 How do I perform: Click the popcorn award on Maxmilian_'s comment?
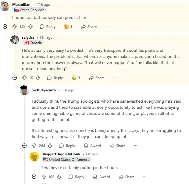click(x=66, y=27)
